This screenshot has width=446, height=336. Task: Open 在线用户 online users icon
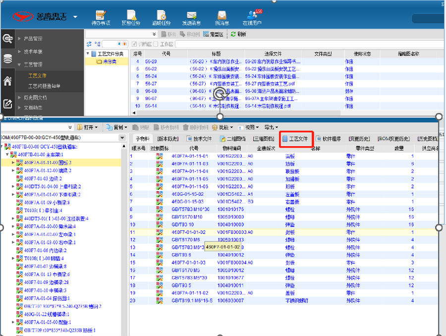click(x=252, y=16)
